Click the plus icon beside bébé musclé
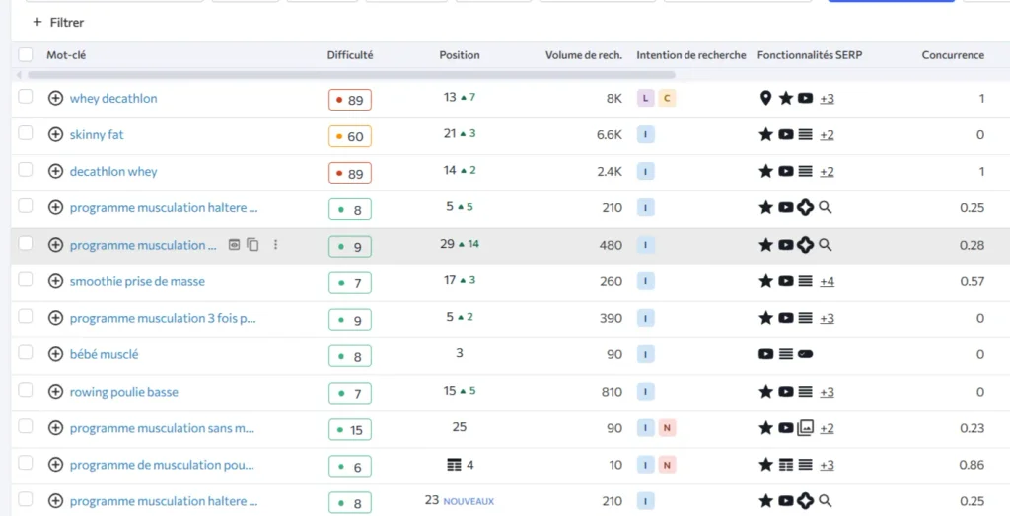 (x=55, y=354)
